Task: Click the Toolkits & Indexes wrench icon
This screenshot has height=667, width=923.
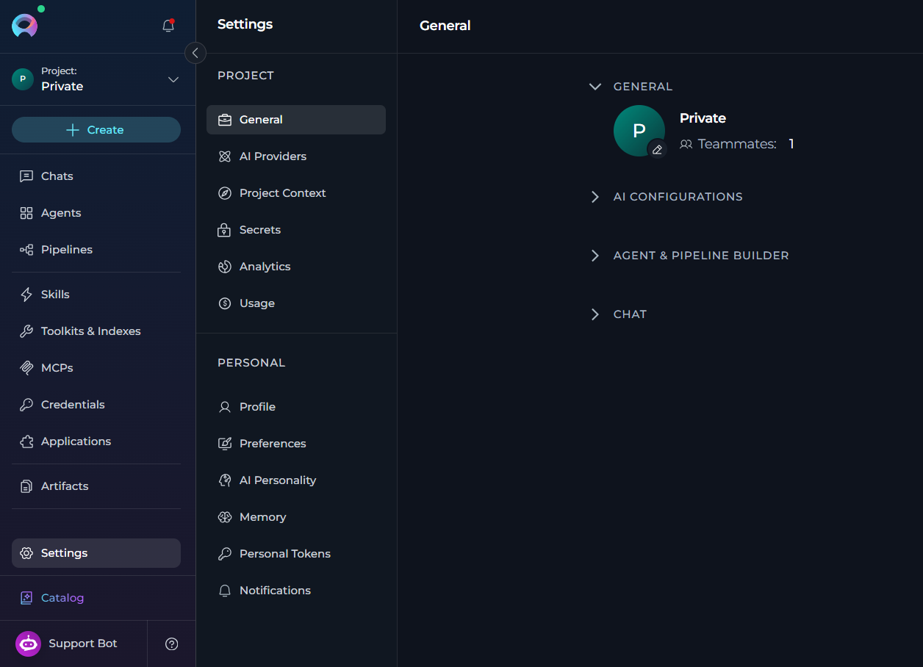Action: coord(26,331)
